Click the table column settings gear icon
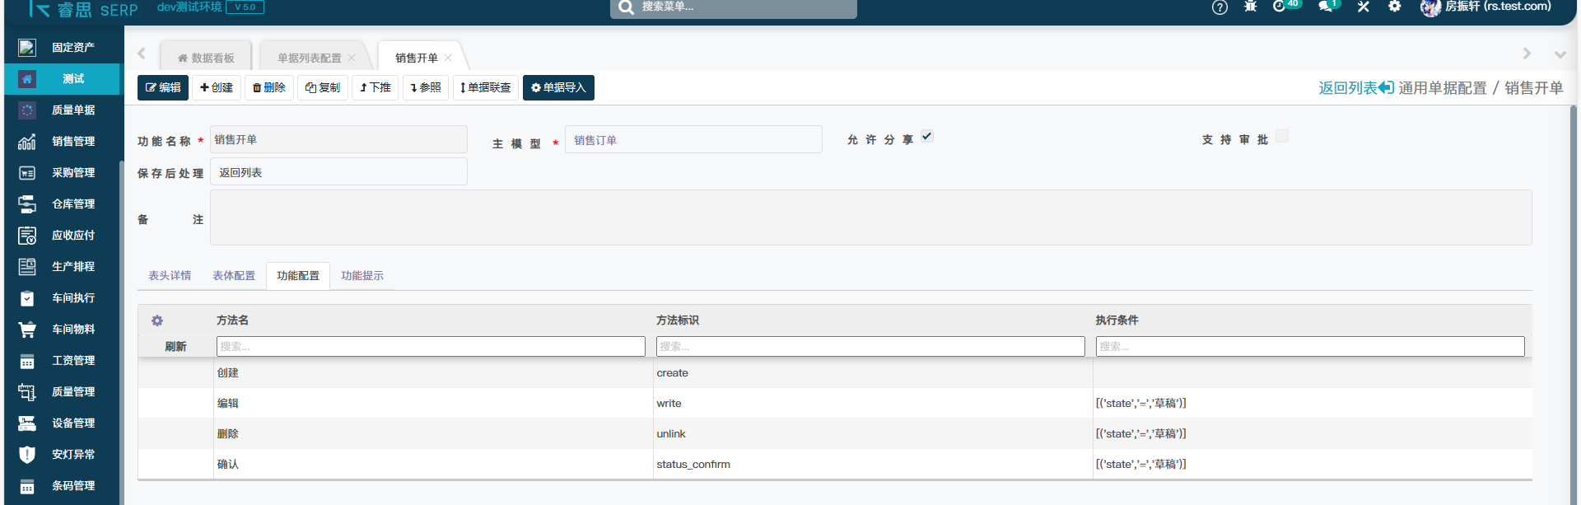The width and height of the screenshot is (1581, 505). (x=157, y=320)
